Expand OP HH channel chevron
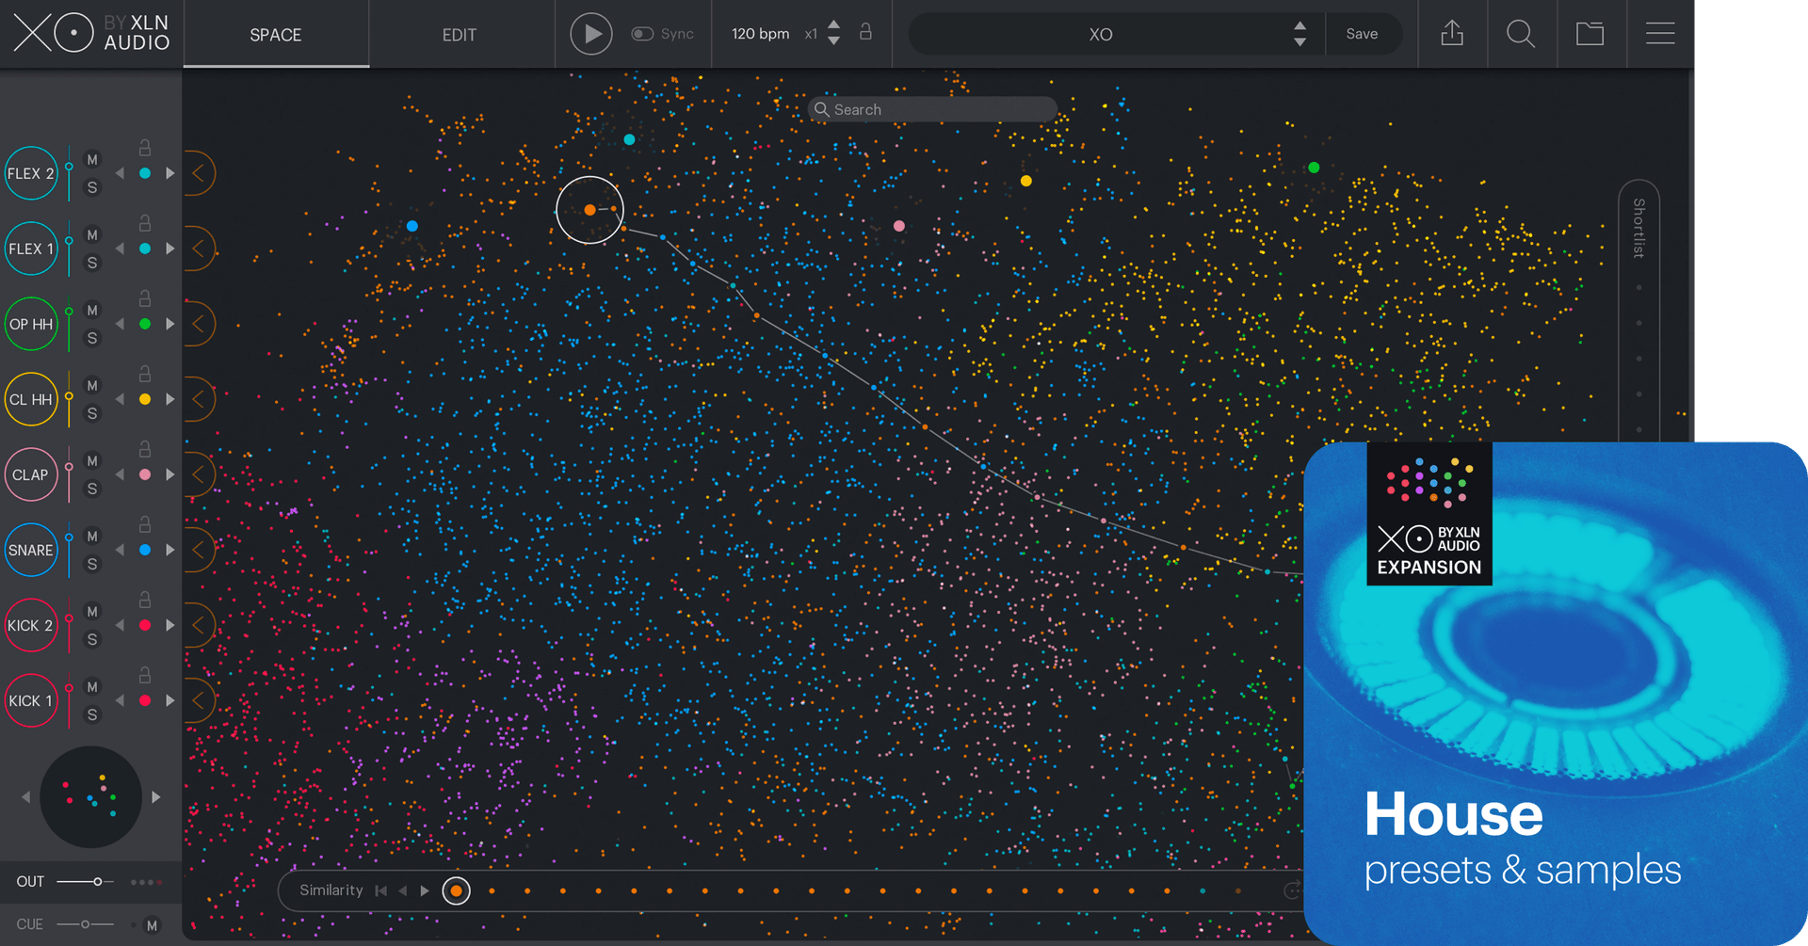1808x946 pixels. pyautogui.click(x=199, y=324)
